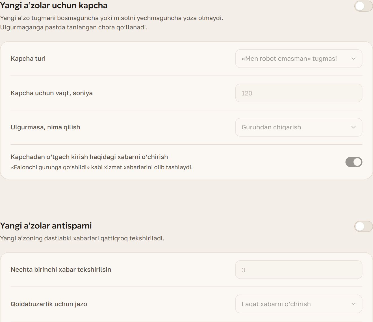
Task: Focus the Nechta birinchi xabar field showing 3
Action: click(299, 270)
